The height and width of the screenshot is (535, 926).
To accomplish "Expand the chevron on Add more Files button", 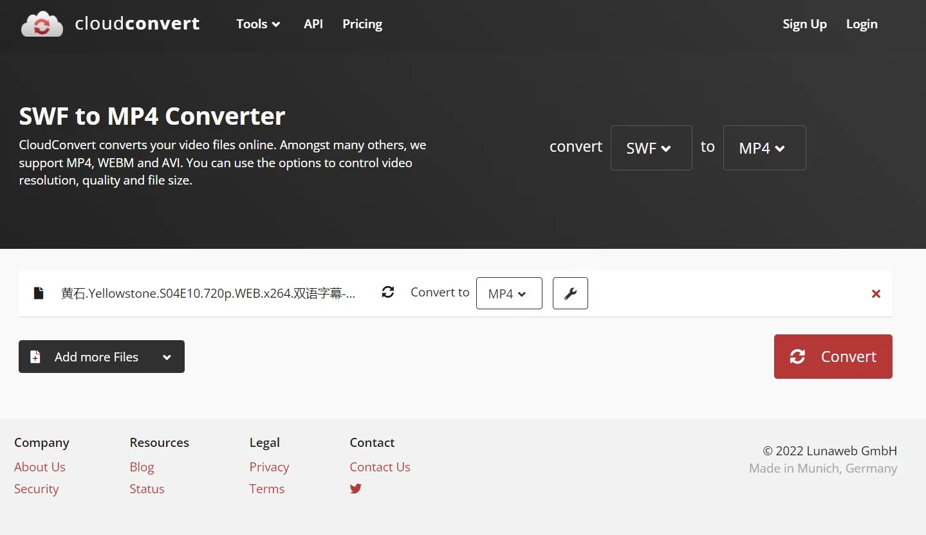I will pyautogui.click(x=167, y=356).
